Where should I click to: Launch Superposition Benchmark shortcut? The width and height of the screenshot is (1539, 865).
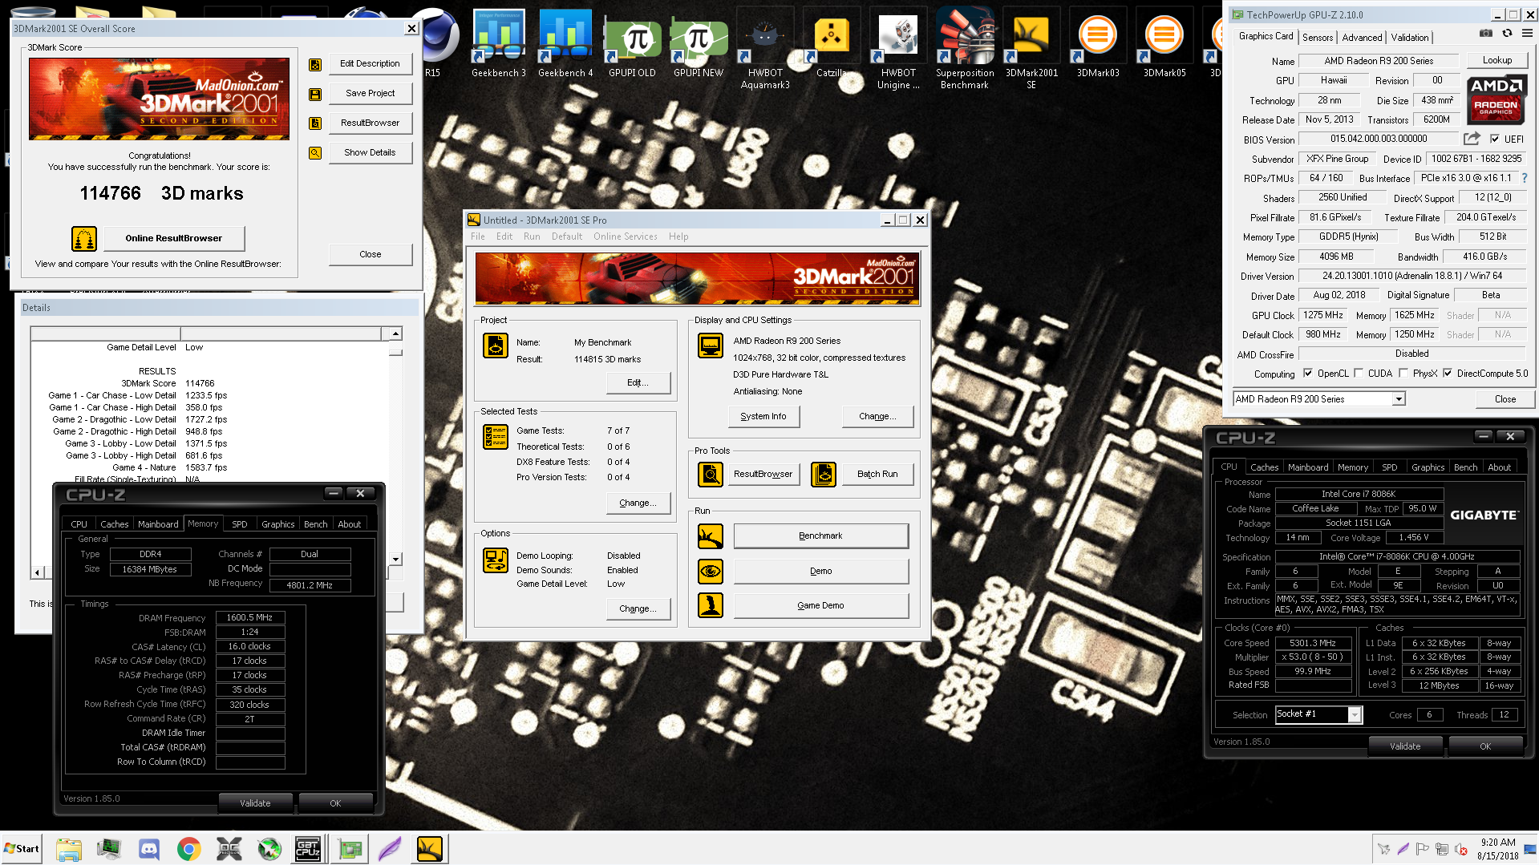point(965,48)
